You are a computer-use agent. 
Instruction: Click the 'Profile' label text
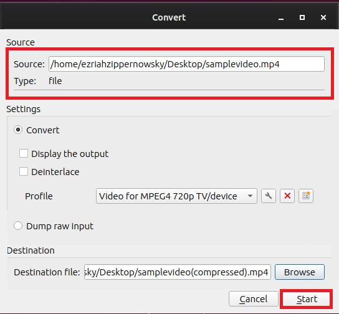(39, 196)
